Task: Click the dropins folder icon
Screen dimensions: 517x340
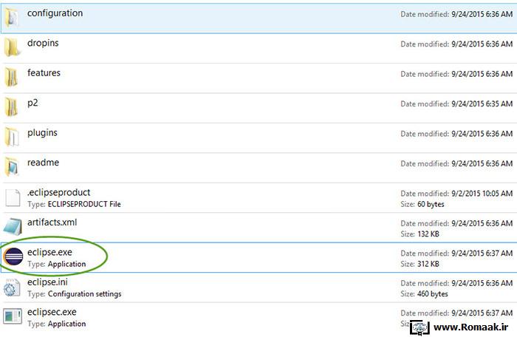Action: [x=13, y=47]
